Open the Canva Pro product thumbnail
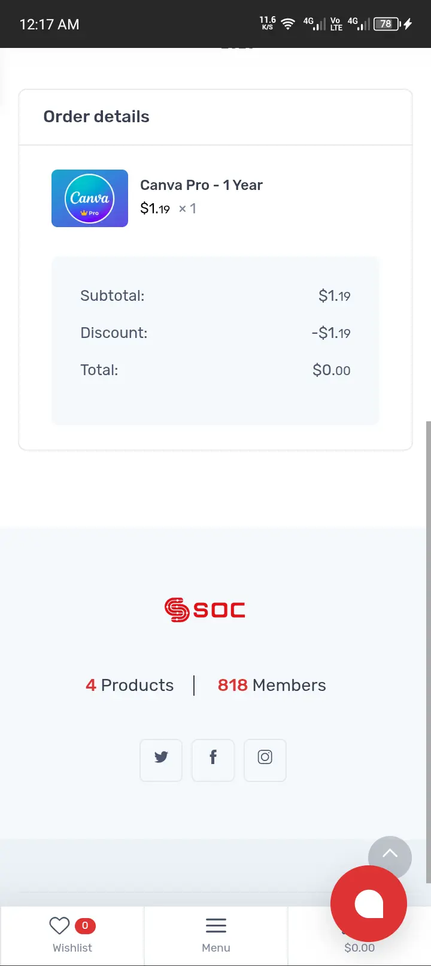The image size is (431, 966). point(90,198)
